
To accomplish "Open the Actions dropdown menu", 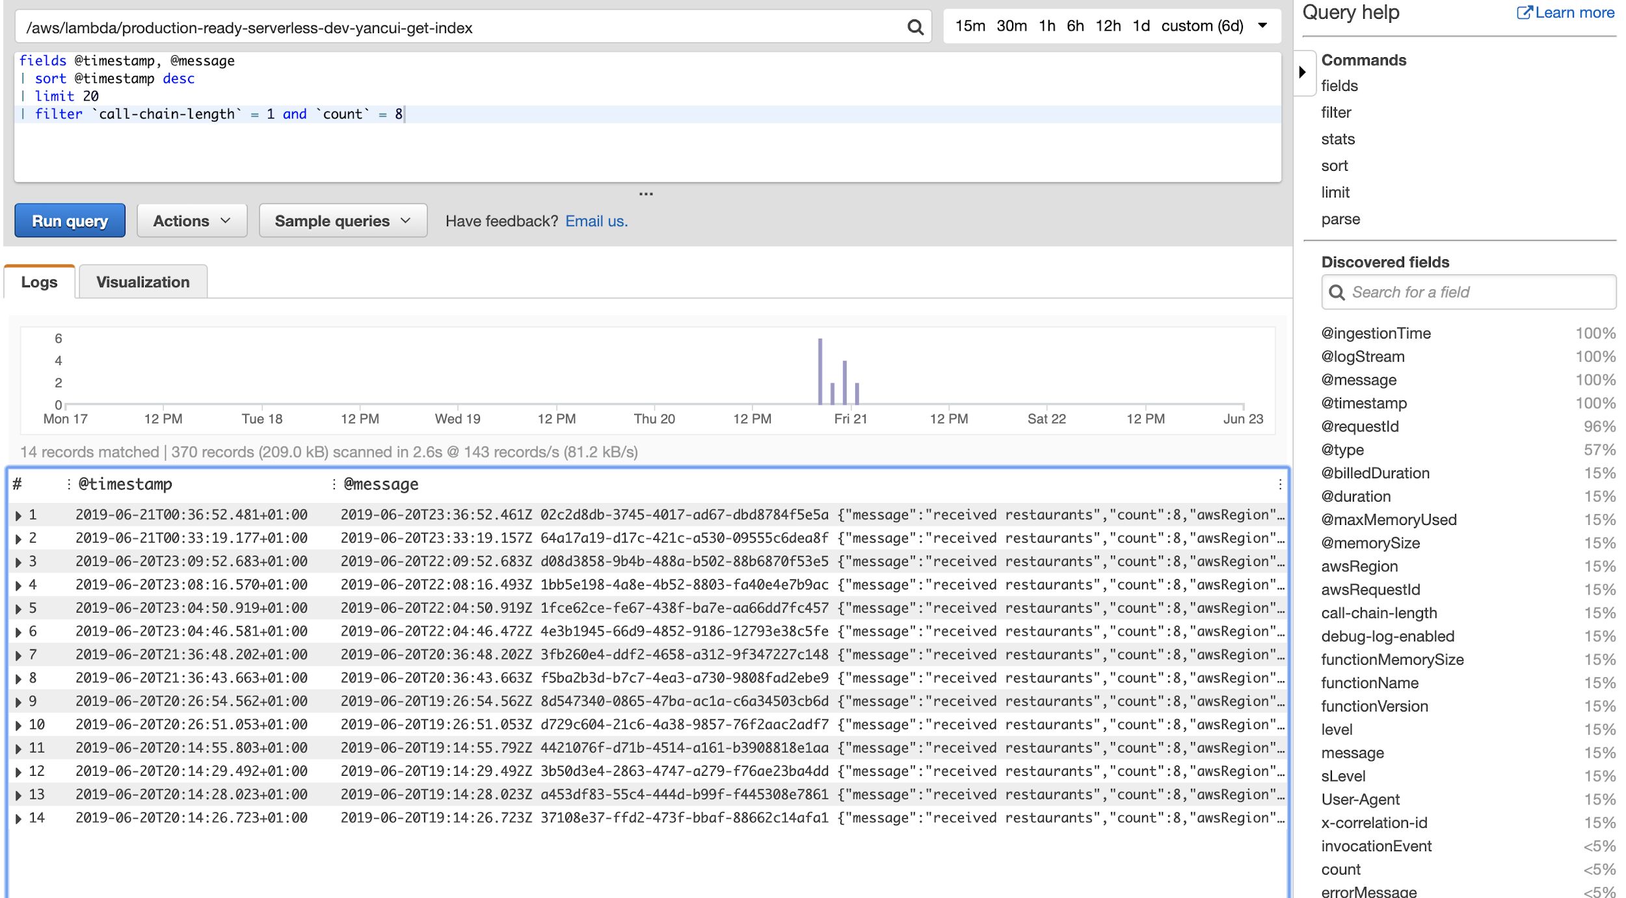I will (x=191, y=220).
